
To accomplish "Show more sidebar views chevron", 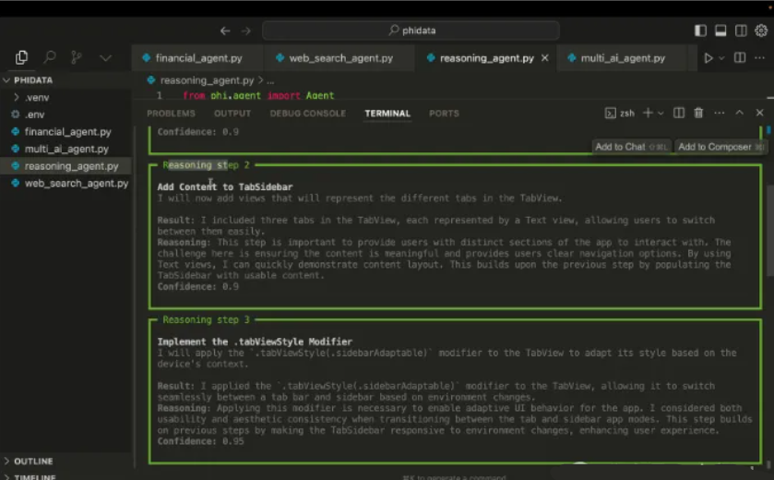I will pyautogui.click(x=105, y=58).
